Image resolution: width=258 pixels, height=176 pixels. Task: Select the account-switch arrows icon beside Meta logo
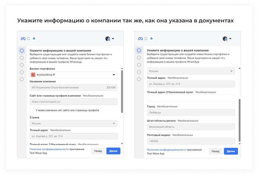click(28, 38)
